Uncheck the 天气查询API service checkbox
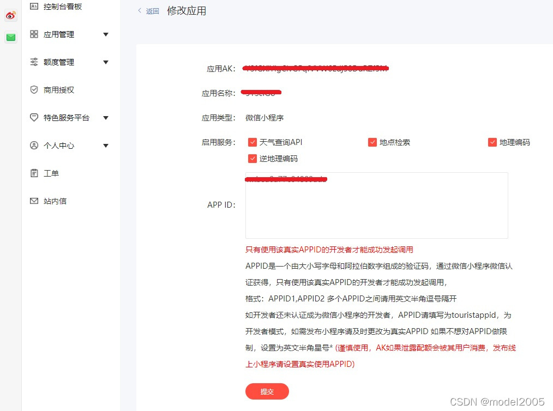553x411 pixels. click(x=252, y=142)
